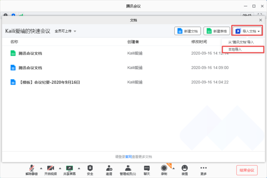Click the 名称 column header
The width and height of the screenshot is (267, 178).
(x=14, y=41)
